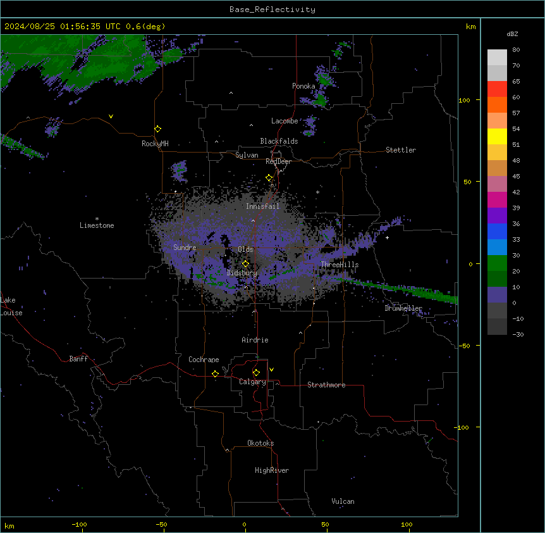Click the ThreeHills city label

(x=340, y=265)
